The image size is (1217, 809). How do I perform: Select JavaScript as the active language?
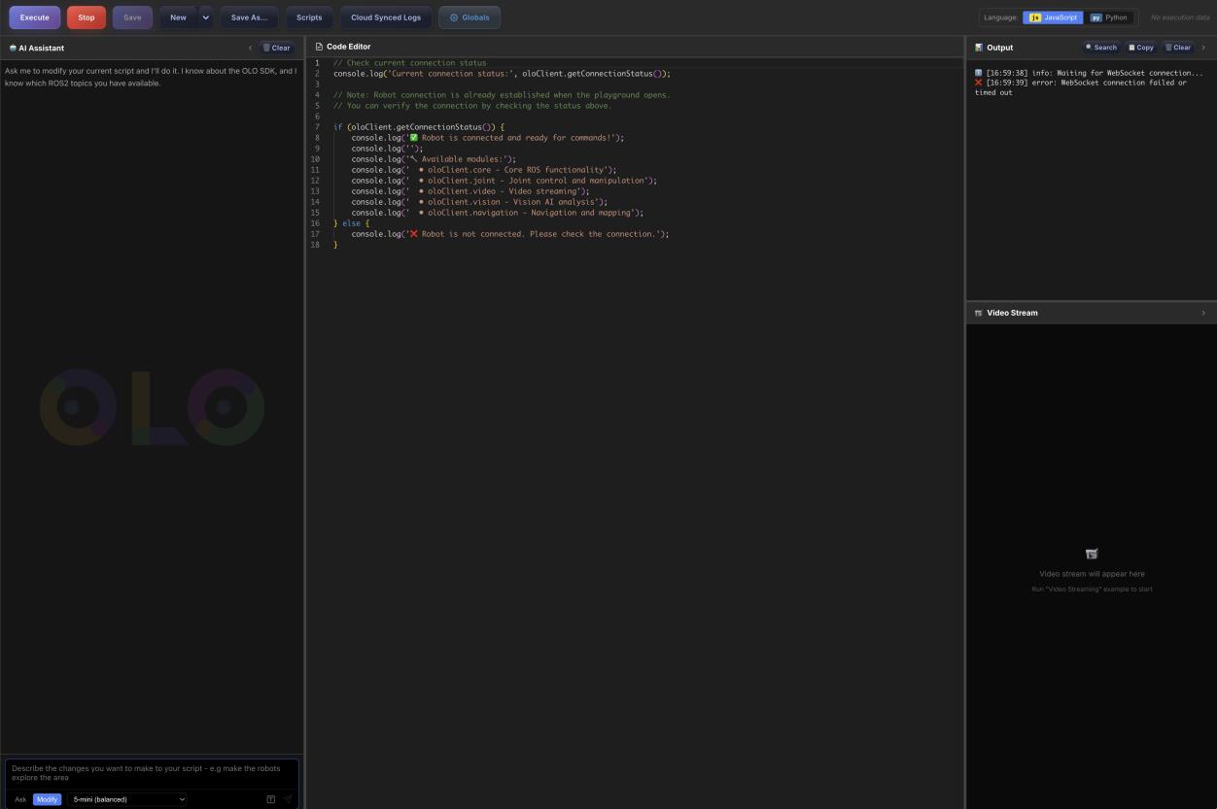coord(1053,17)
